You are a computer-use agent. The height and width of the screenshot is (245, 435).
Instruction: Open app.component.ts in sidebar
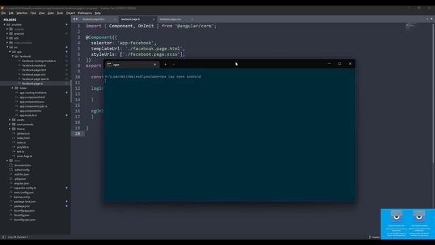[x=30, y=111]
